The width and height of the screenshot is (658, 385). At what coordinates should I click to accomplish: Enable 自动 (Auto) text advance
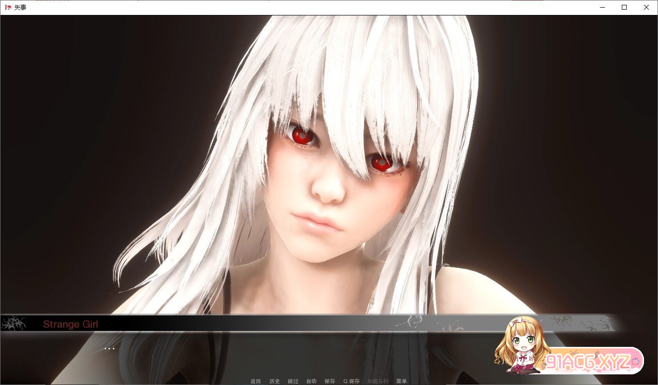pos(311,381)
